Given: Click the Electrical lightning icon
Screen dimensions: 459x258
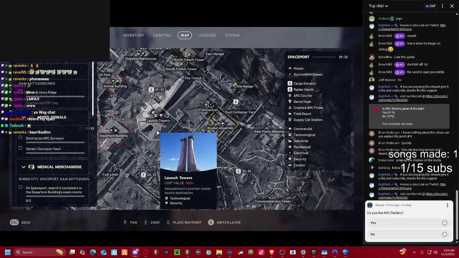Looking at the screenshot, I should tap(290, 153).
